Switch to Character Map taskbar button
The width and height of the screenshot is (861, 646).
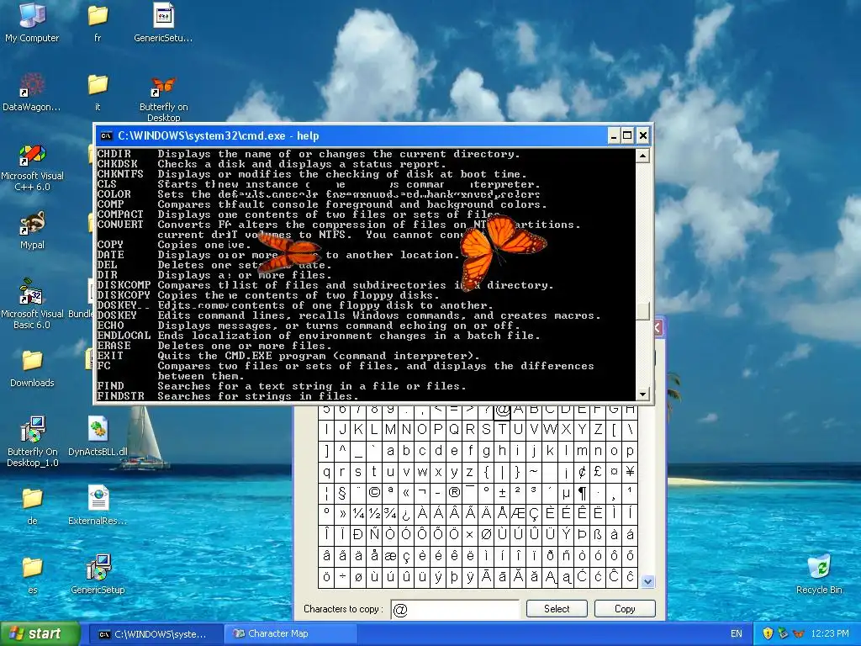(x=290, y=634)
